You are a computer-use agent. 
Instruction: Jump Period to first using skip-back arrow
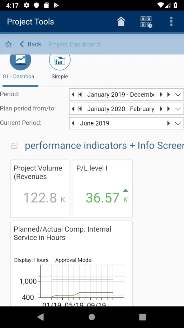[x=80, y=95]
